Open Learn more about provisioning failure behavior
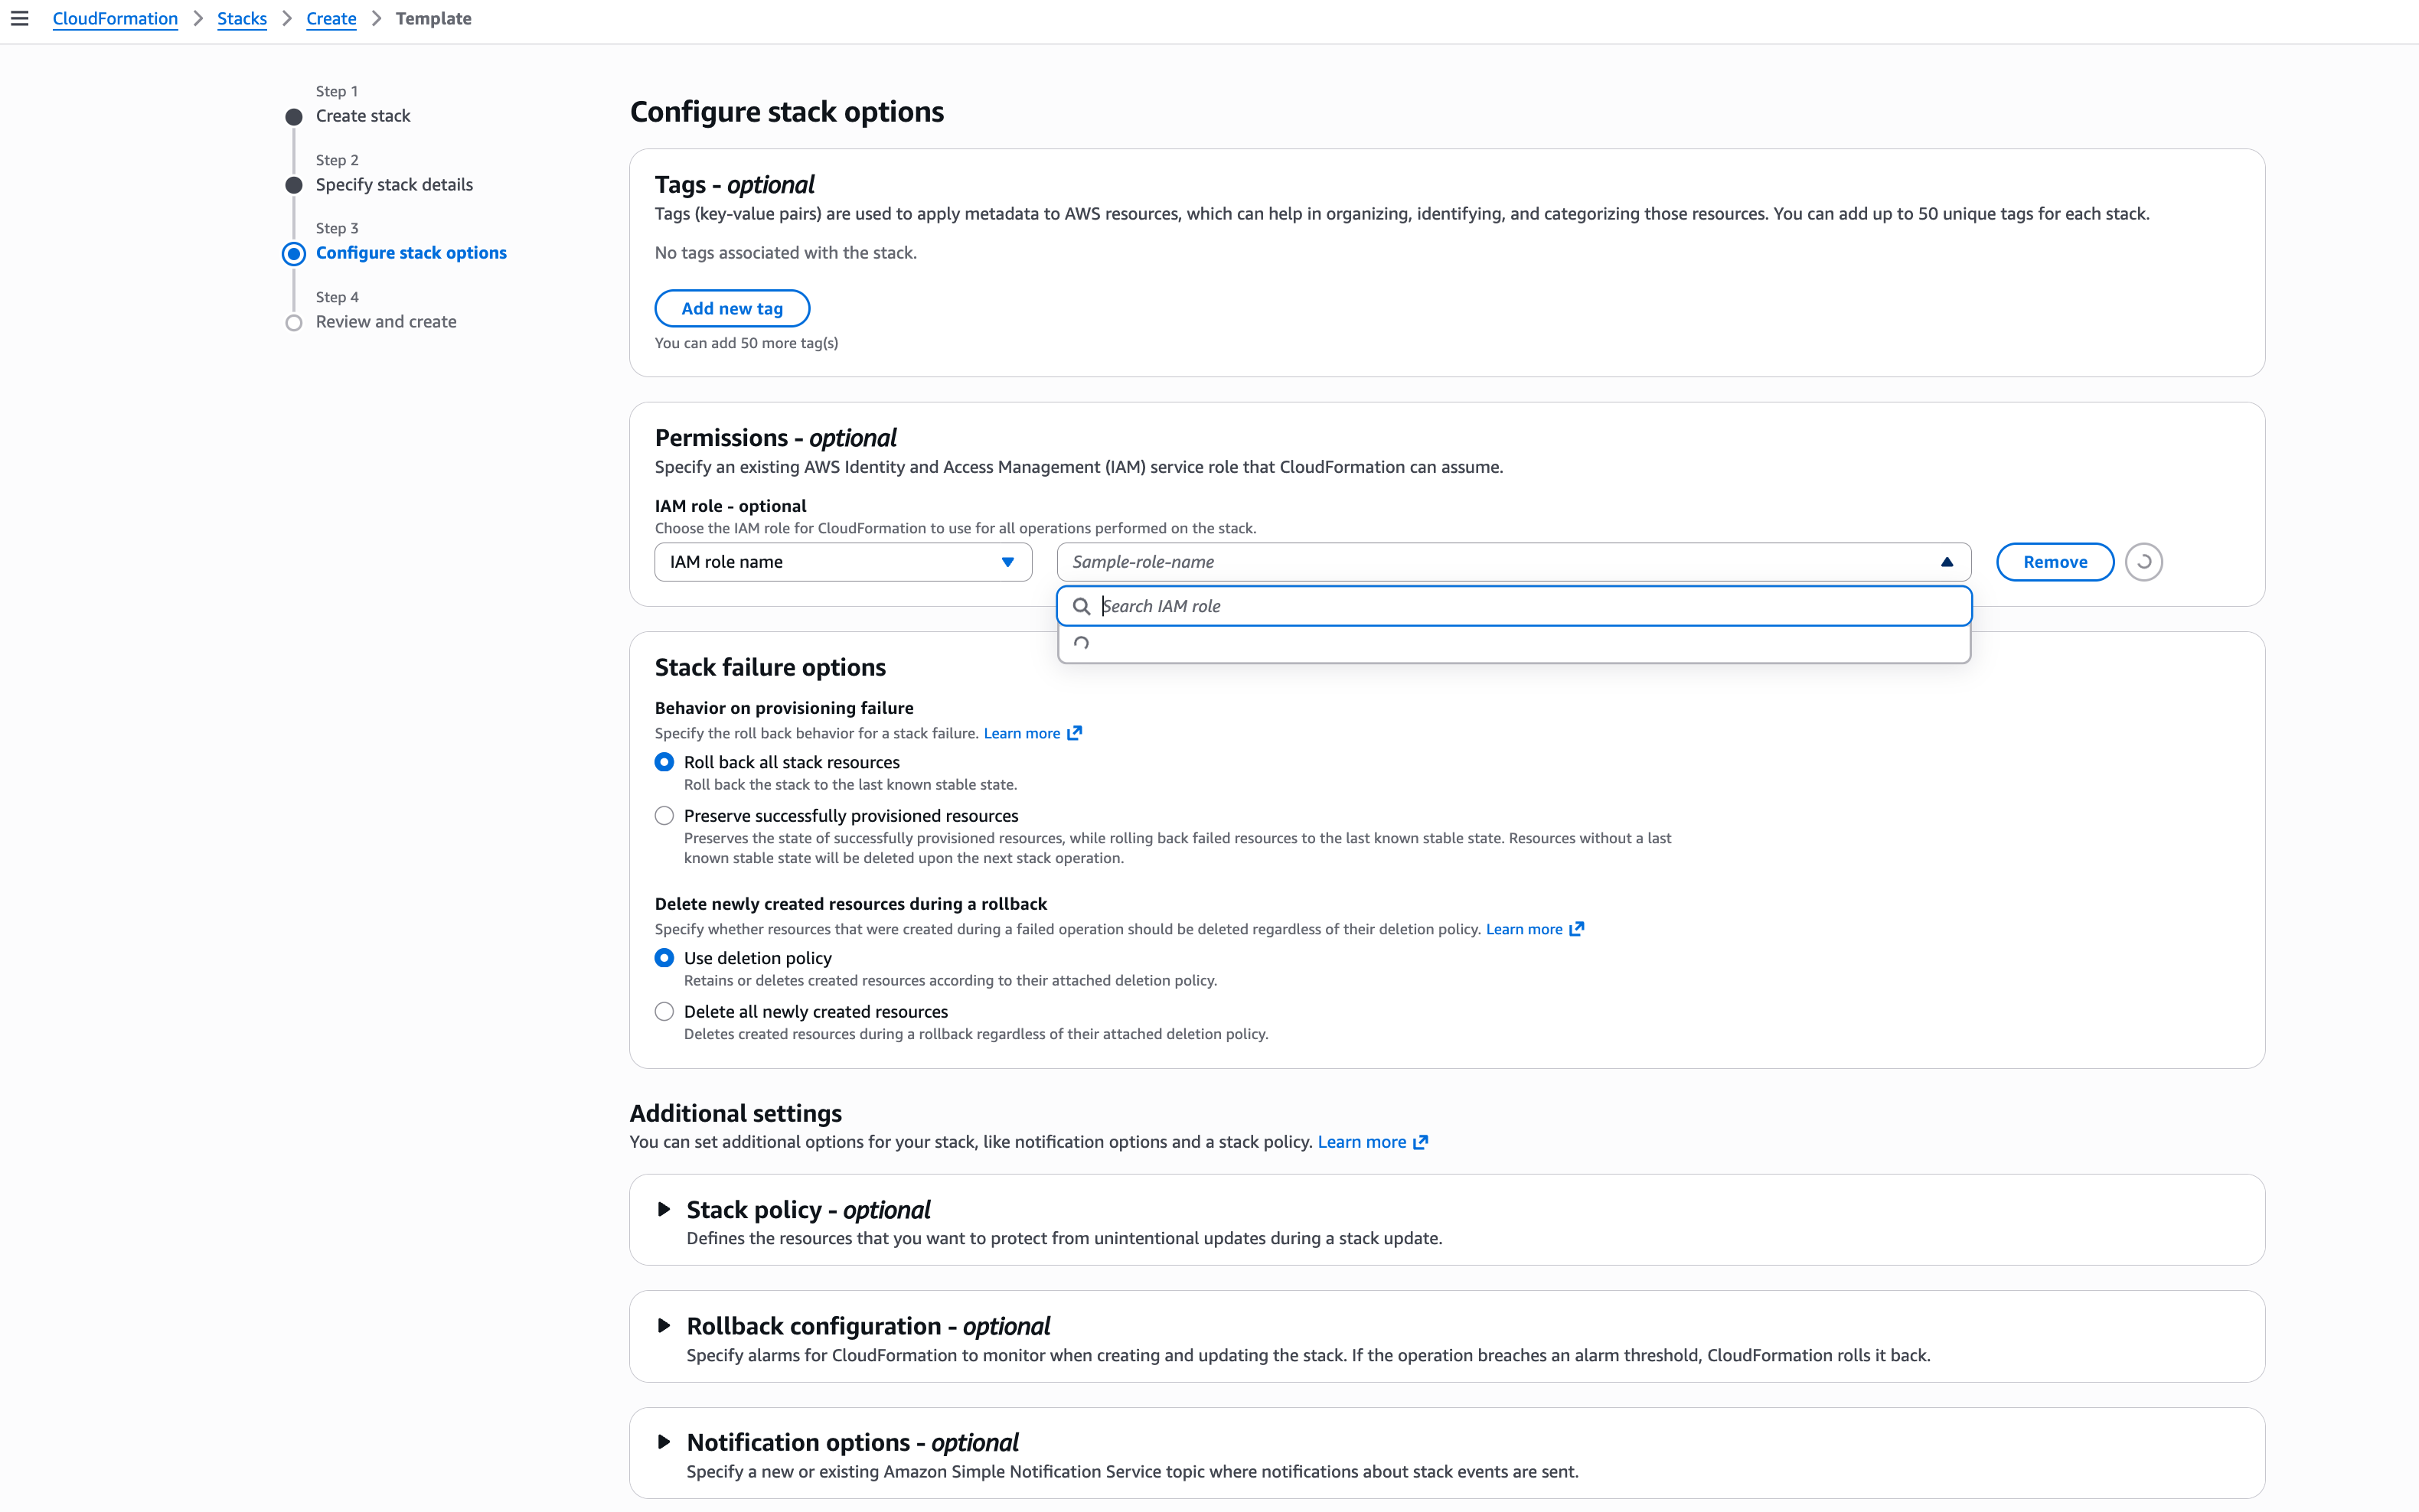The height and width of the screenshot is (1512, 2419). pos(1023,732)
